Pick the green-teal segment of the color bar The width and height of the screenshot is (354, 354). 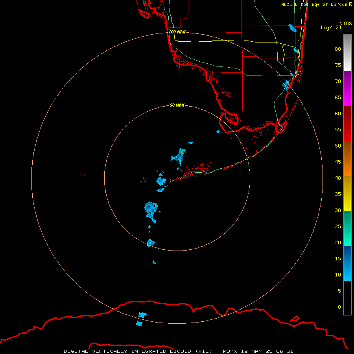347,229
